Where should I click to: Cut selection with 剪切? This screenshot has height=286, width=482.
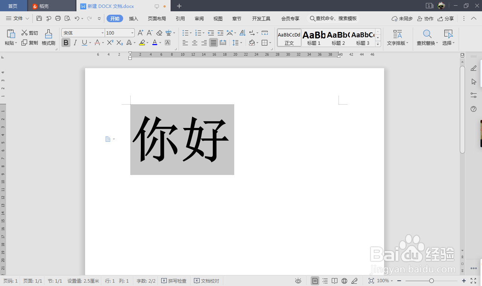click(30, 33)
